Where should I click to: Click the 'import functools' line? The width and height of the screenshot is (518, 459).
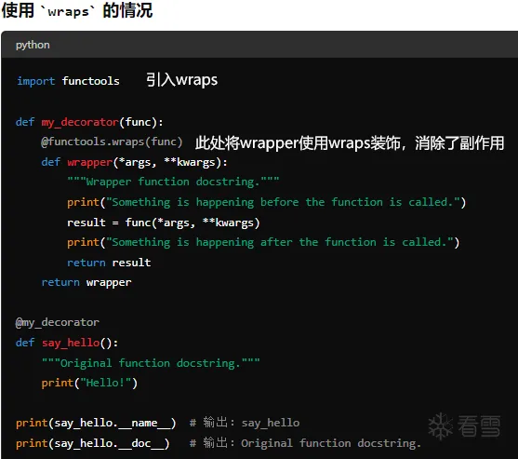tap(68, 81)
